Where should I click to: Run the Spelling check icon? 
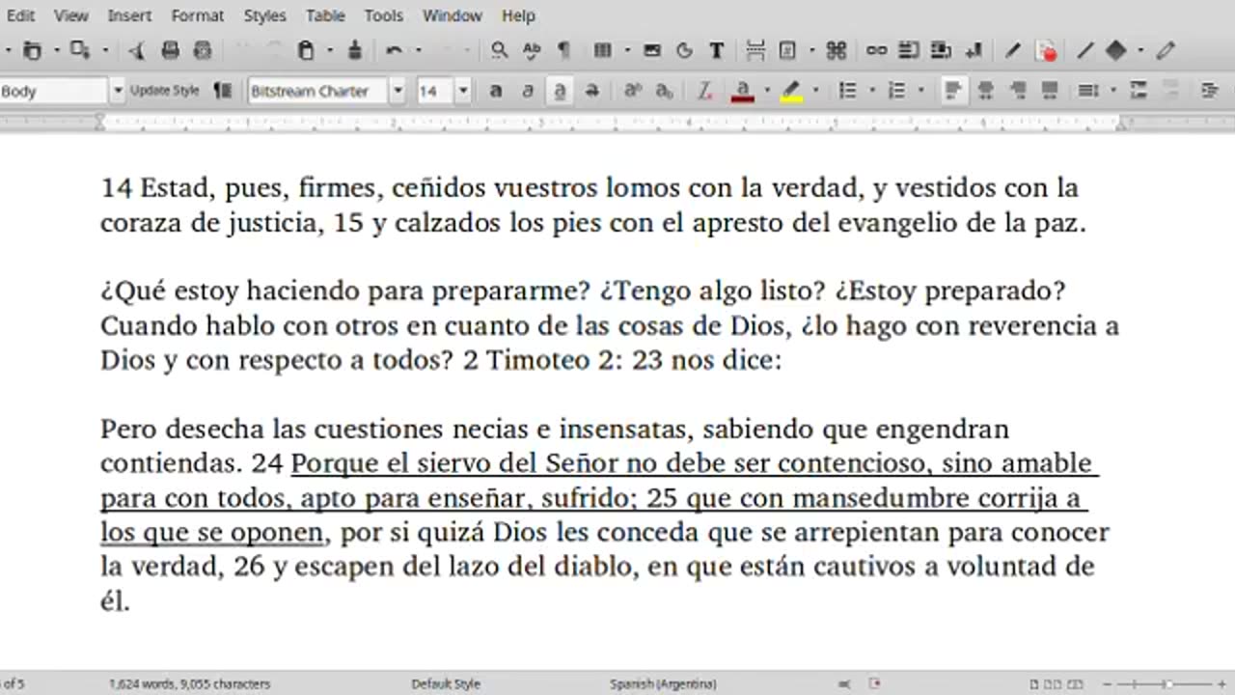532,51
